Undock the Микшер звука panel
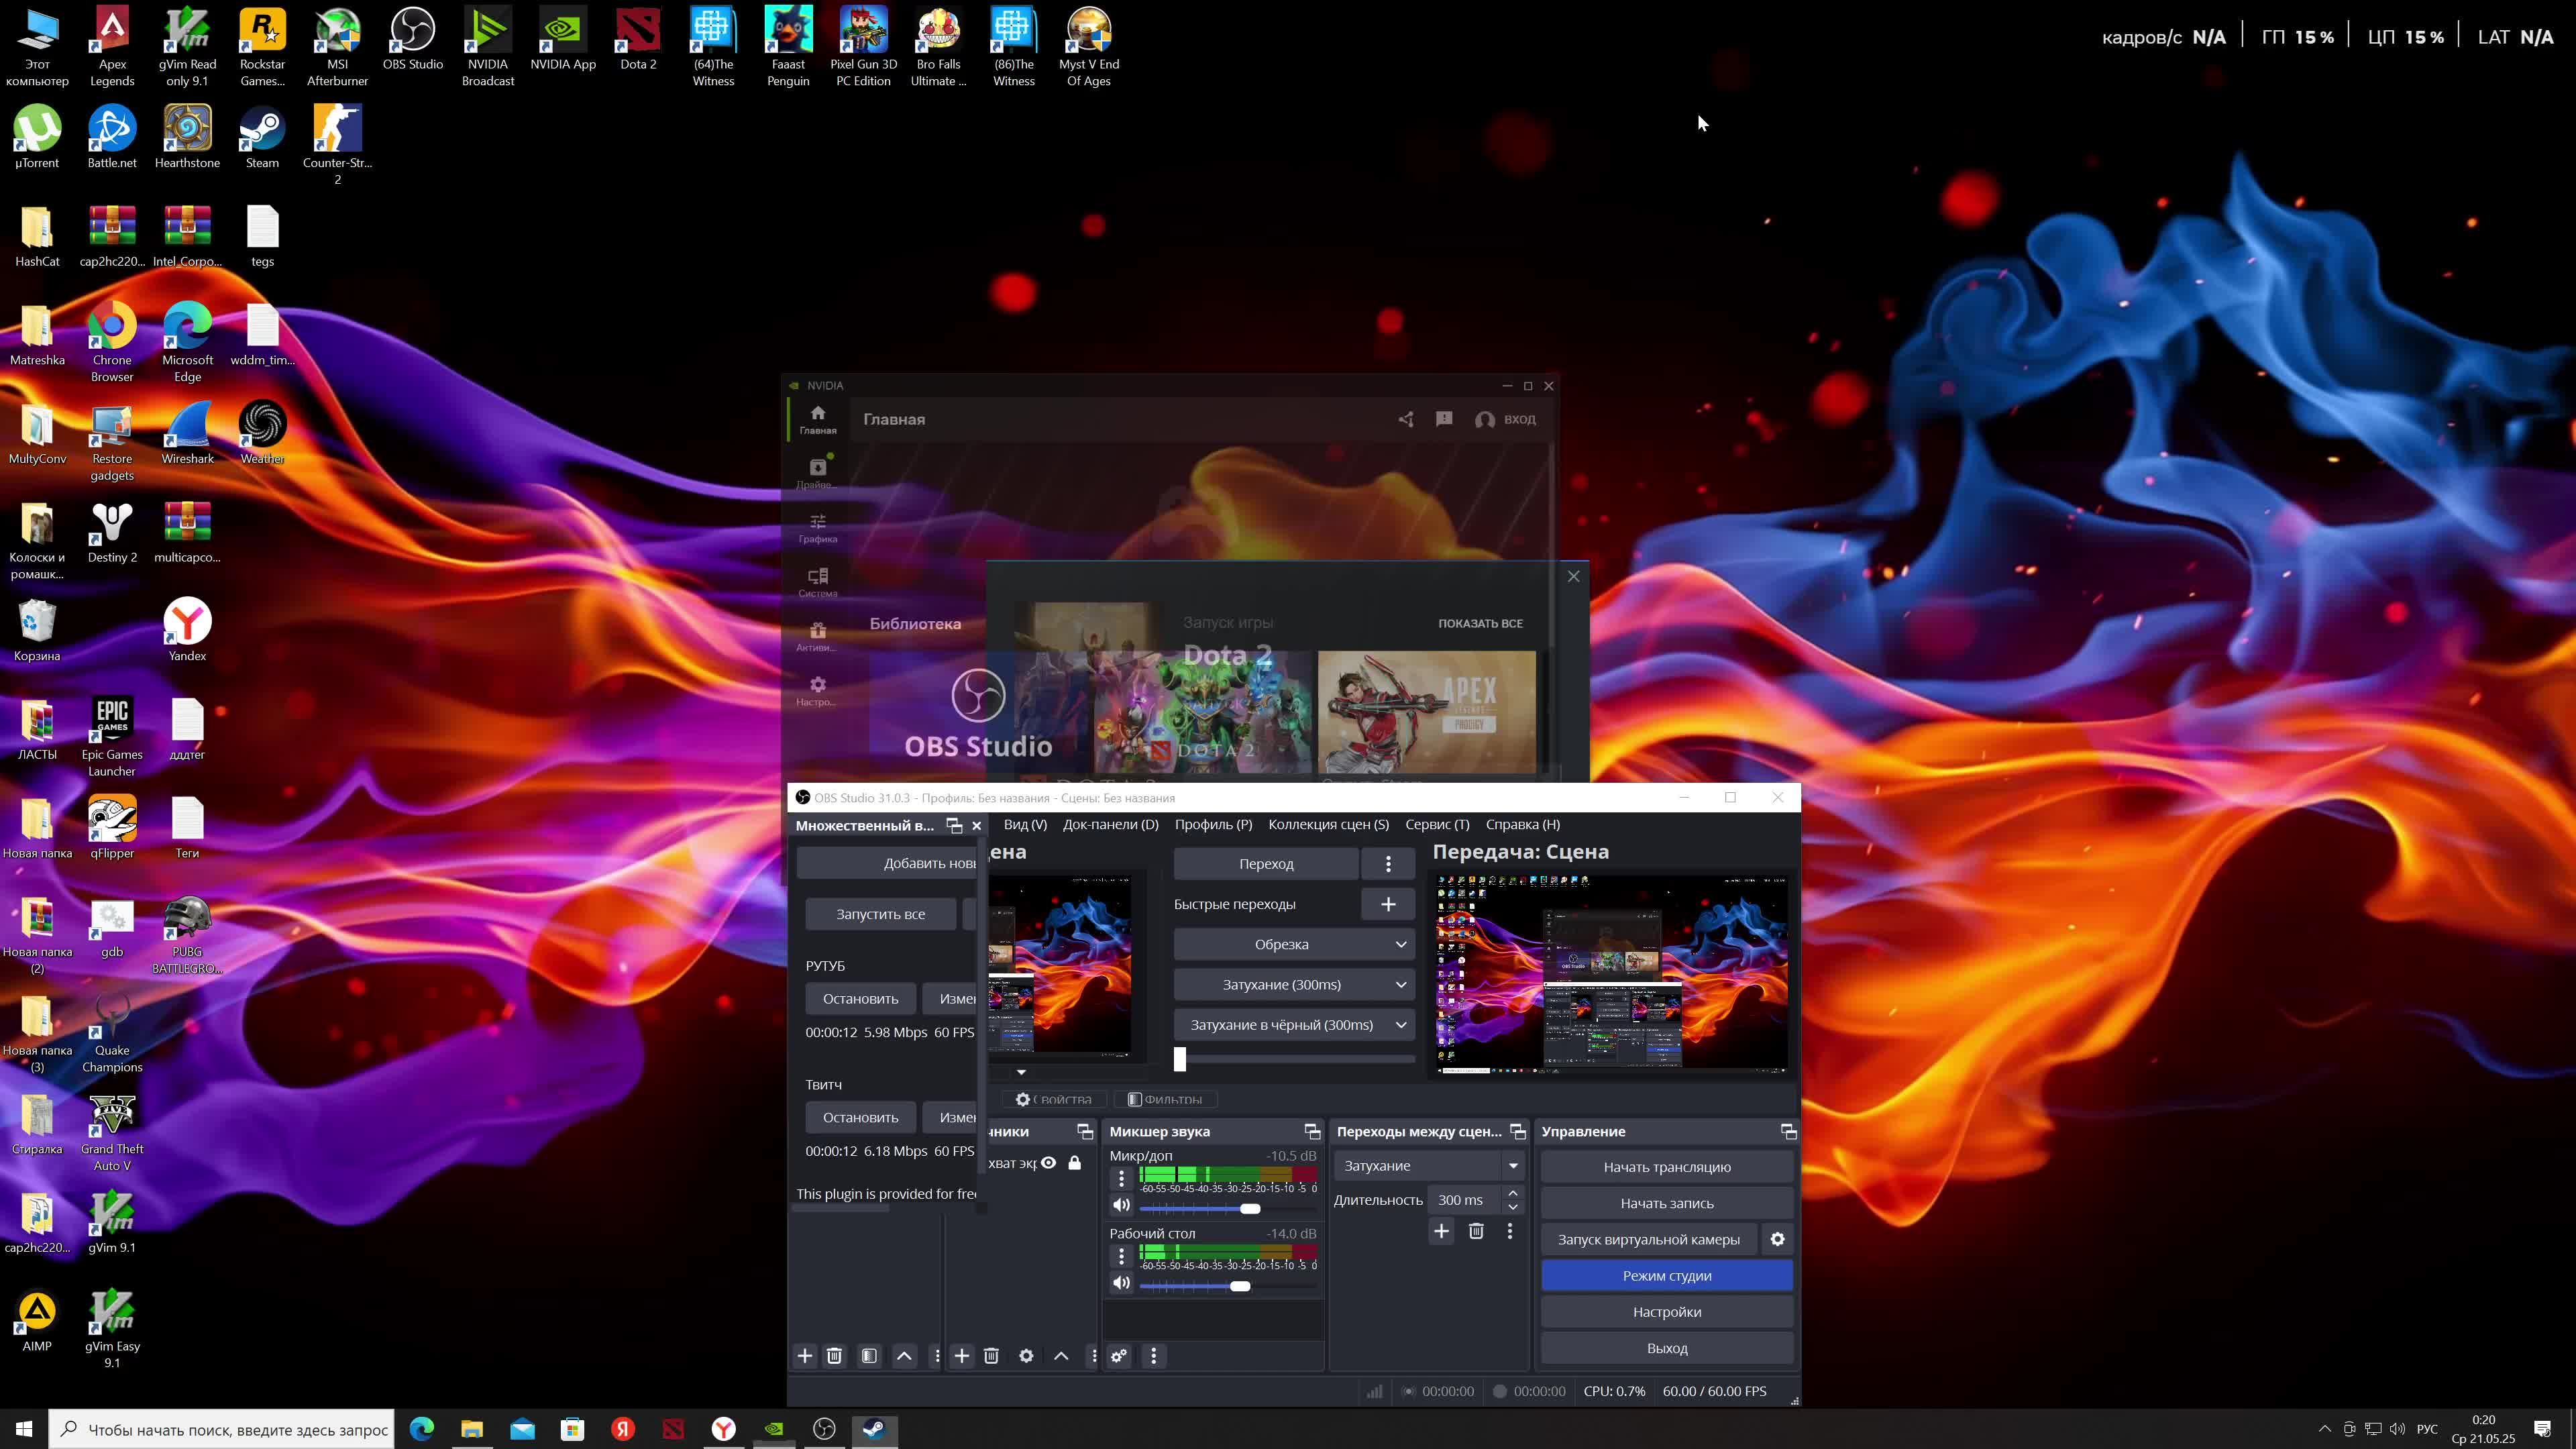 (1312, 1131)
